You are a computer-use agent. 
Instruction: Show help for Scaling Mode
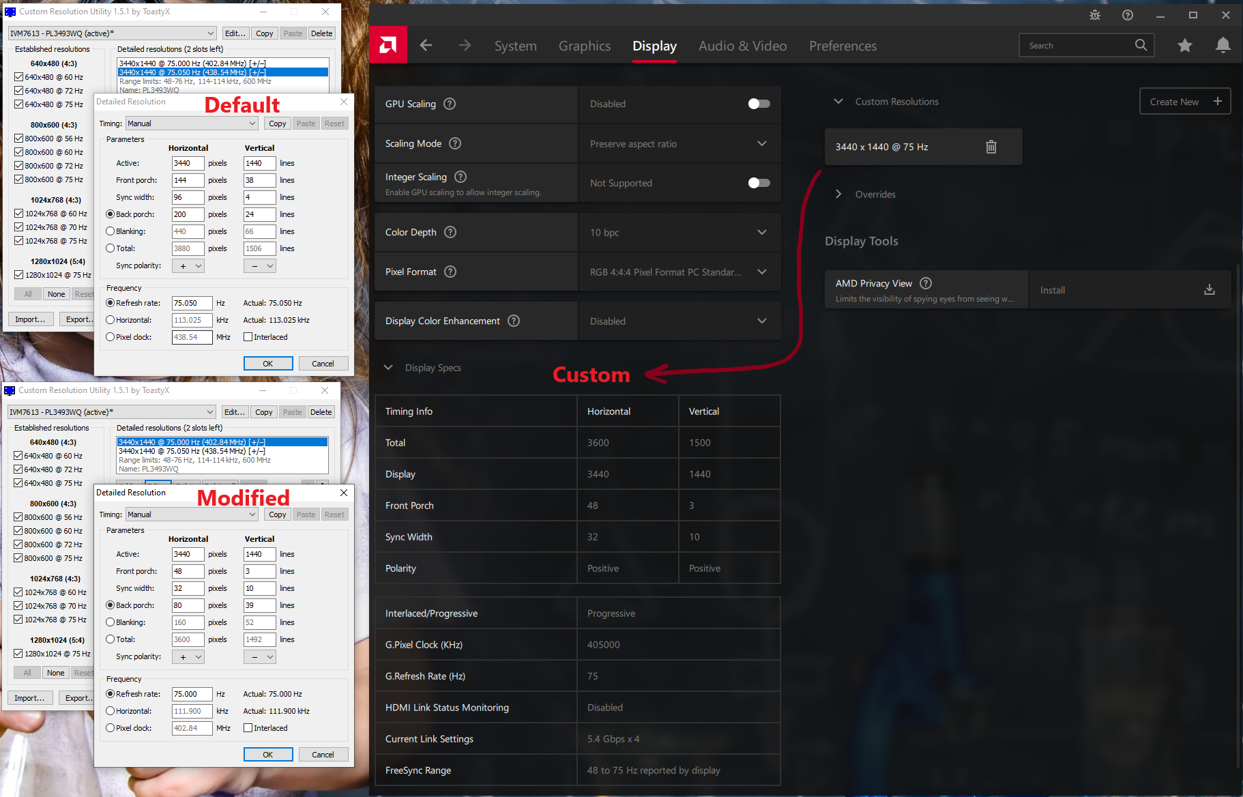pyautogui.click(x=455, y=143)
